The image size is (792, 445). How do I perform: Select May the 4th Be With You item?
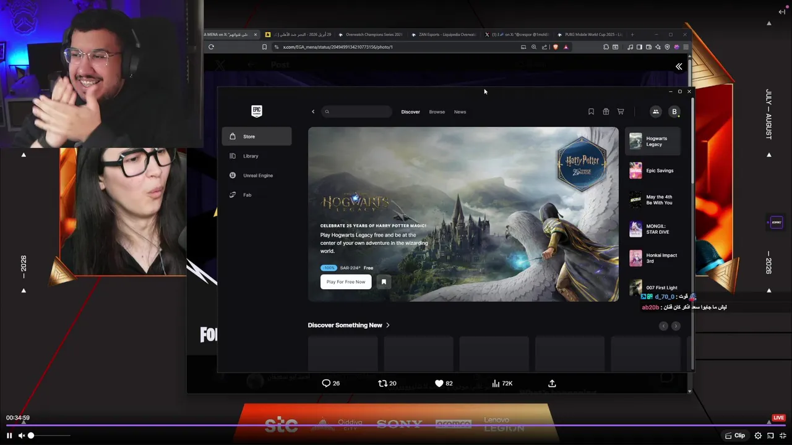653,200
